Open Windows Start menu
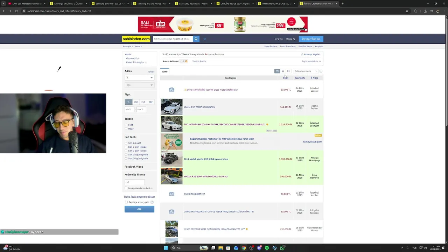 (x=166, y=248)
